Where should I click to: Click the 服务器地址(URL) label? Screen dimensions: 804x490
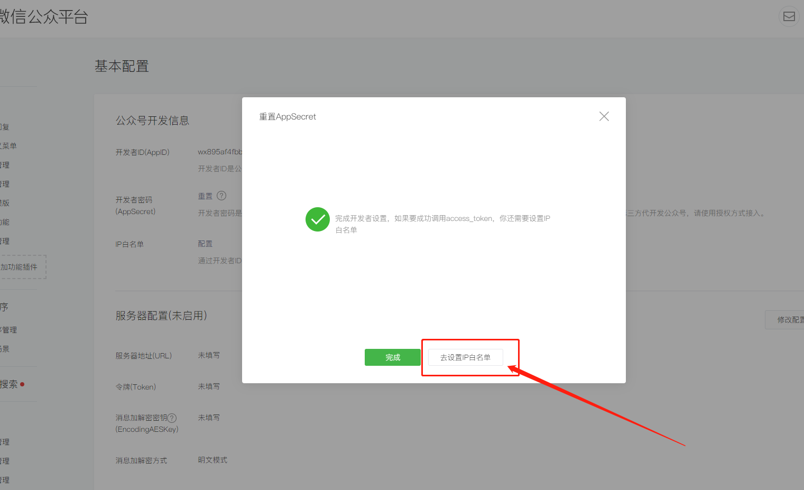[x=144, y=356]
